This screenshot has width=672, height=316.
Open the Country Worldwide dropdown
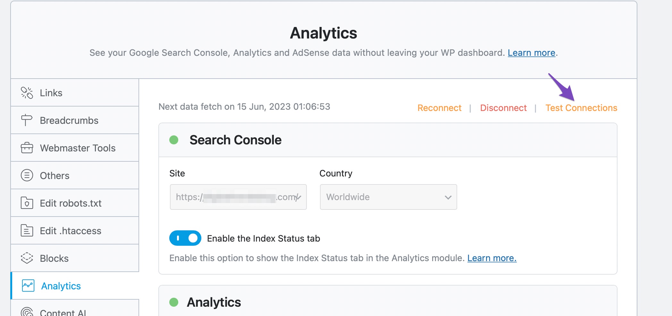(388, 197)
